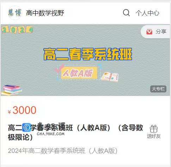This screenshot has width=171, height=167.
Task: Click the 送好友 label
Action: tap(154, 136)
